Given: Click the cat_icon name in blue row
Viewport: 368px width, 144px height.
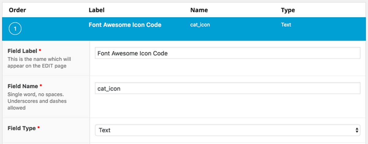Looking at the screenshot, I should pyautogui.click(x=200, y=25).
